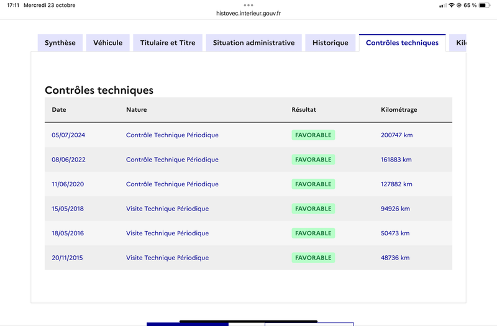Viewport: 497px width, 326px height.
Task: Click the FAVORABLE badge for 18/05/2016
Action: pos(313,233)
